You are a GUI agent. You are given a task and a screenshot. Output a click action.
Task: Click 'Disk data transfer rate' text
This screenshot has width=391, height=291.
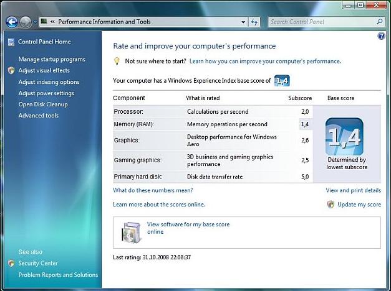tap(215, 177)
